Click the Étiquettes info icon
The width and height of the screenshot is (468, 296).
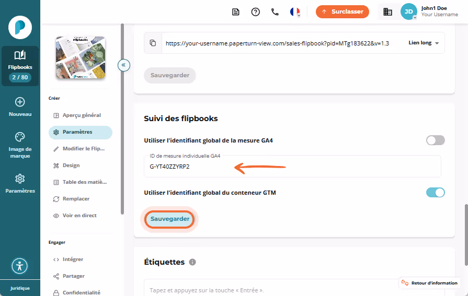click(x=192, y=262)
